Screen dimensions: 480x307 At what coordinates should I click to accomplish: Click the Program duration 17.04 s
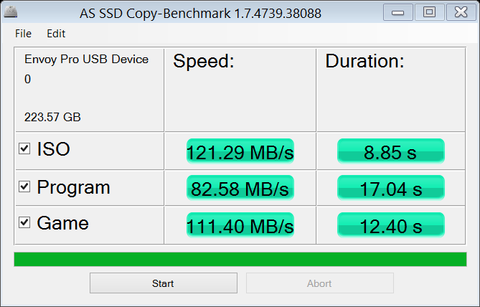(x=391, y=189)
